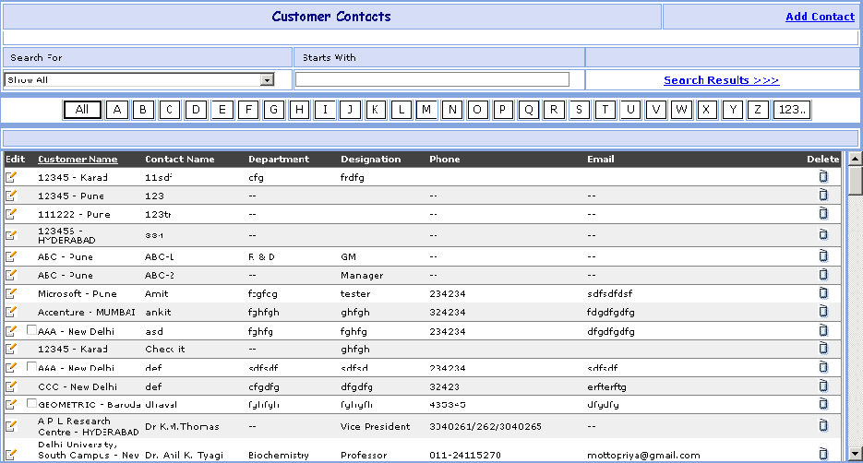Tick the checkbox beside GEOMETRIC - Baroda
Viewport: 863px width, 463px height.
pyautogui.click(x=32, y=404)
